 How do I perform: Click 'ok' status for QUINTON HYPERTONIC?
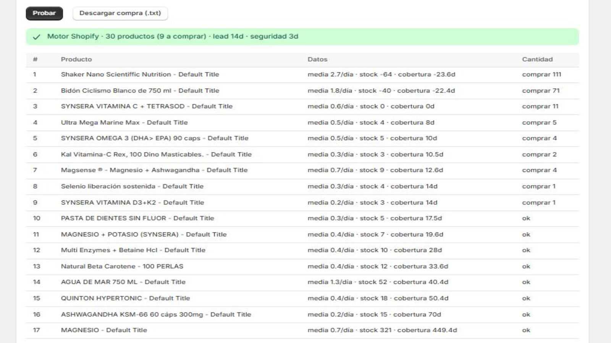pos(526,298)
